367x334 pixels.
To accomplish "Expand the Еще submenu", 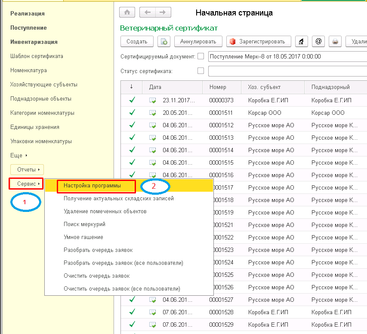I will click(19, 156).
